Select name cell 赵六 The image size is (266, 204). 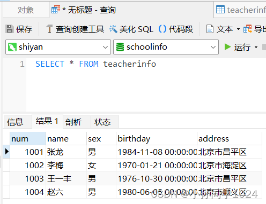pos(66,192)
